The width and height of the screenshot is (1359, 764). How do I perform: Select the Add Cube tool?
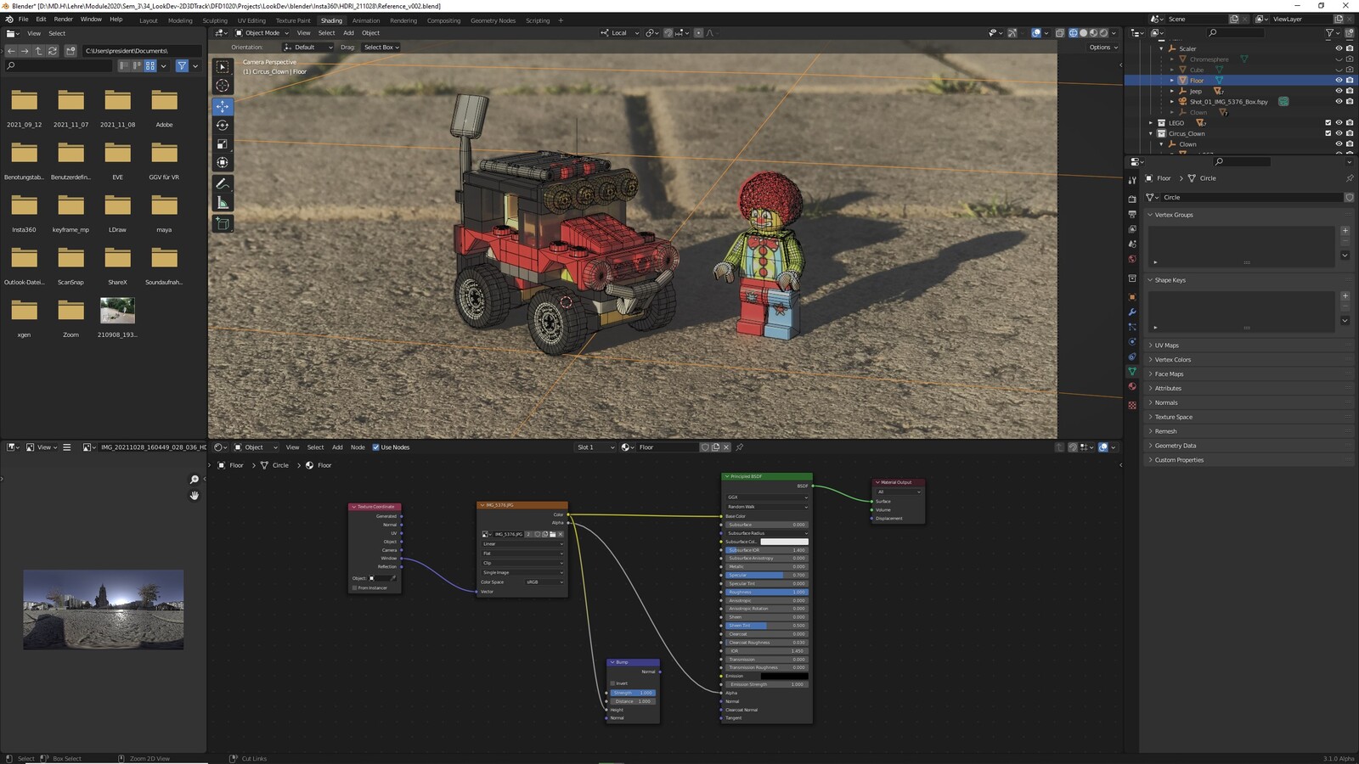point(223,223)
